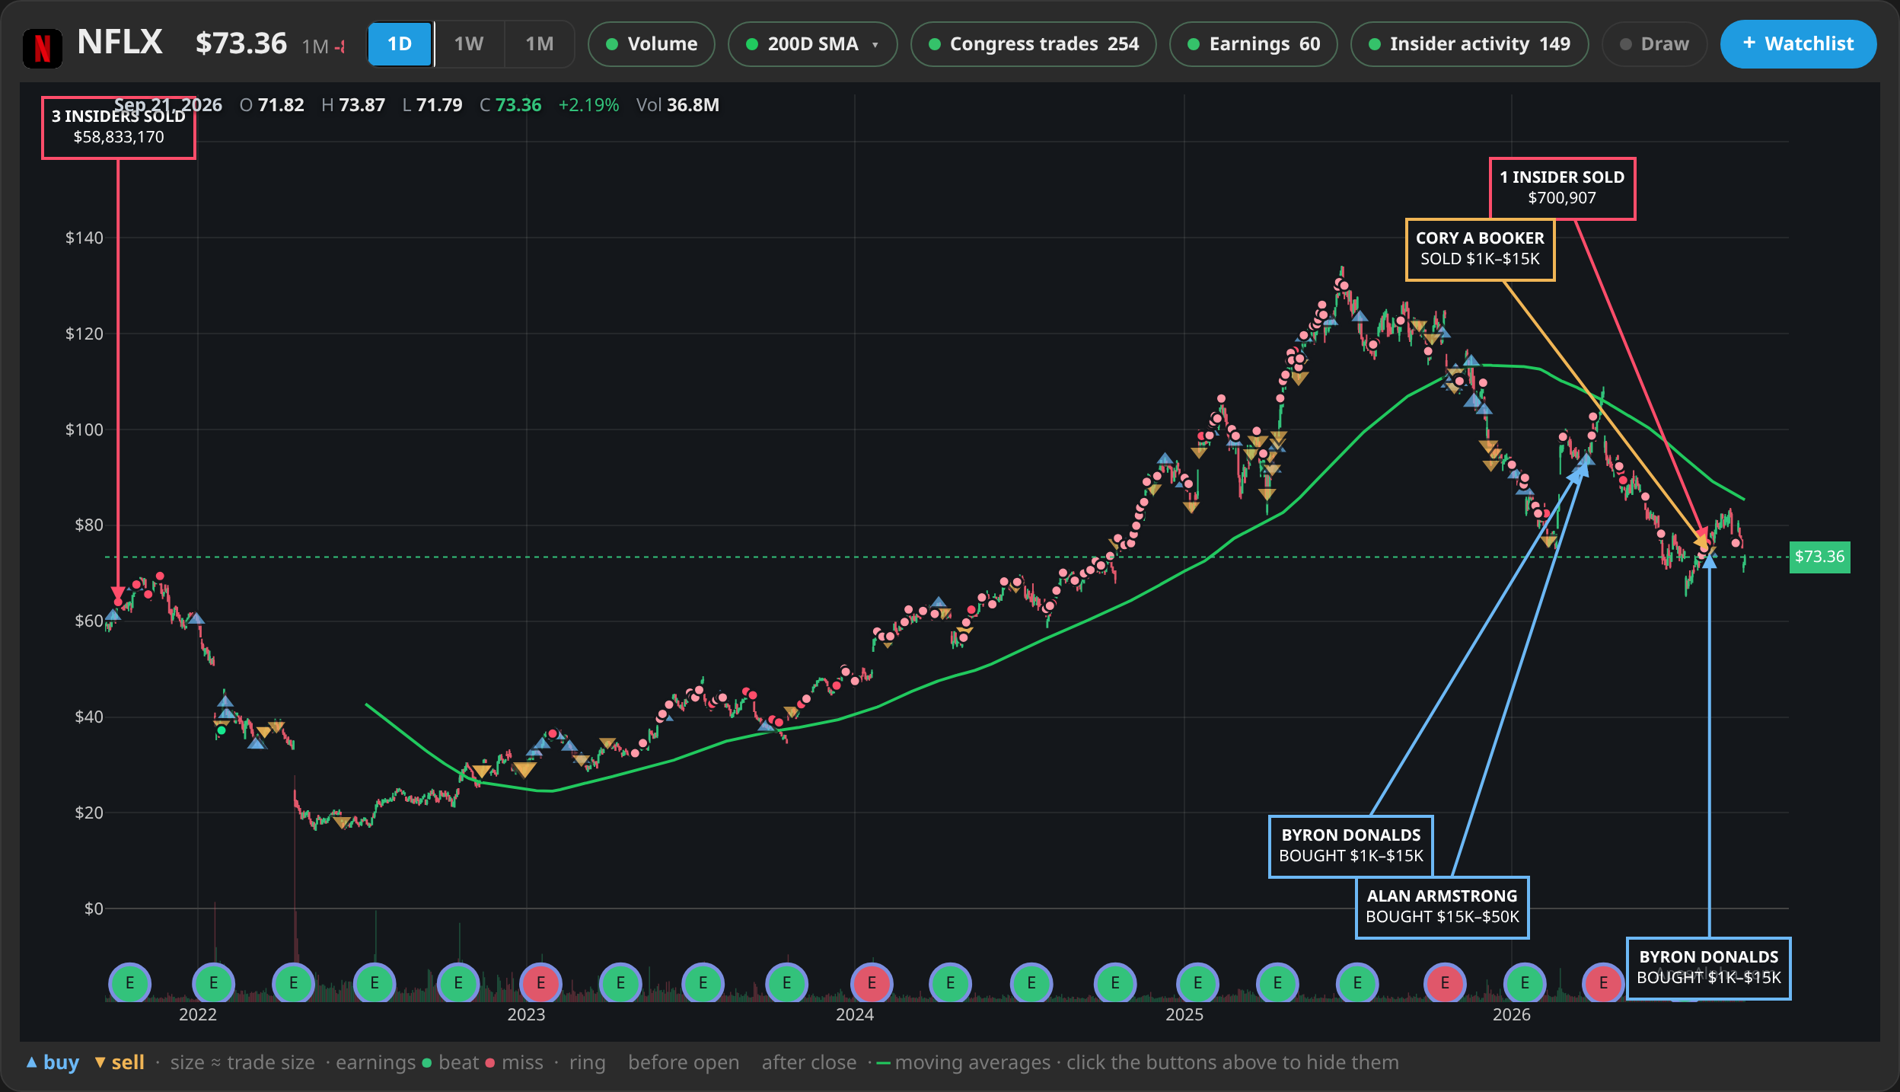Click green dot near $38 in early 2022
The image size is (1900, 1092).
[x=222, y=730]
